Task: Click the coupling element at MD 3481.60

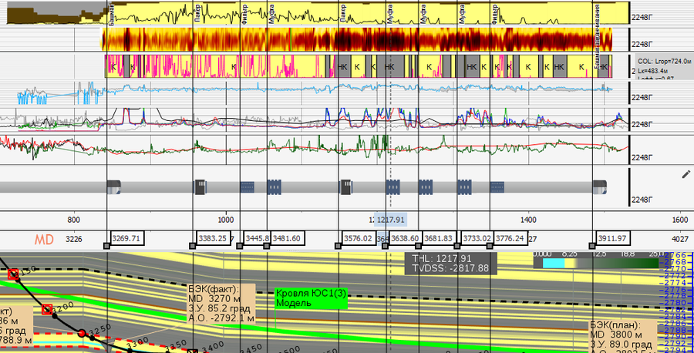Action: (x=275, y=187)
